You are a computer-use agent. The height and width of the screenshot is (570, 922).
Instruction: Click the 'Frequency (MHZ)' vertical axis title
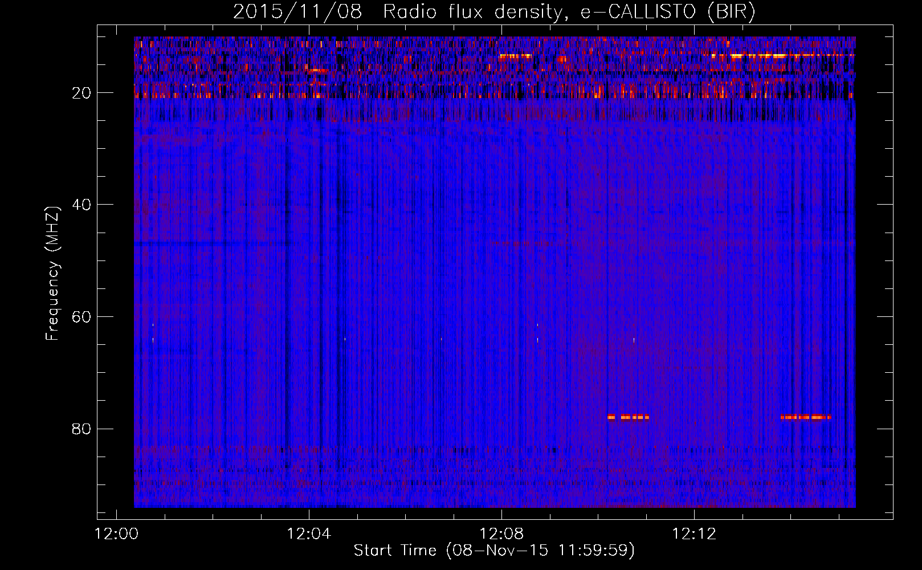52,274
